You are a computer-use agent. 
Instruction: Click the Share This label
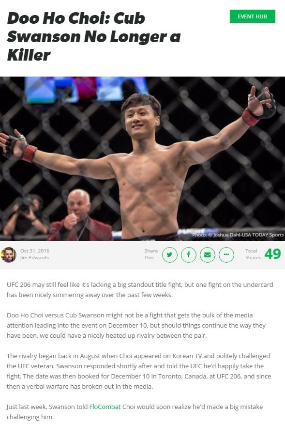(x=151, y=254)
